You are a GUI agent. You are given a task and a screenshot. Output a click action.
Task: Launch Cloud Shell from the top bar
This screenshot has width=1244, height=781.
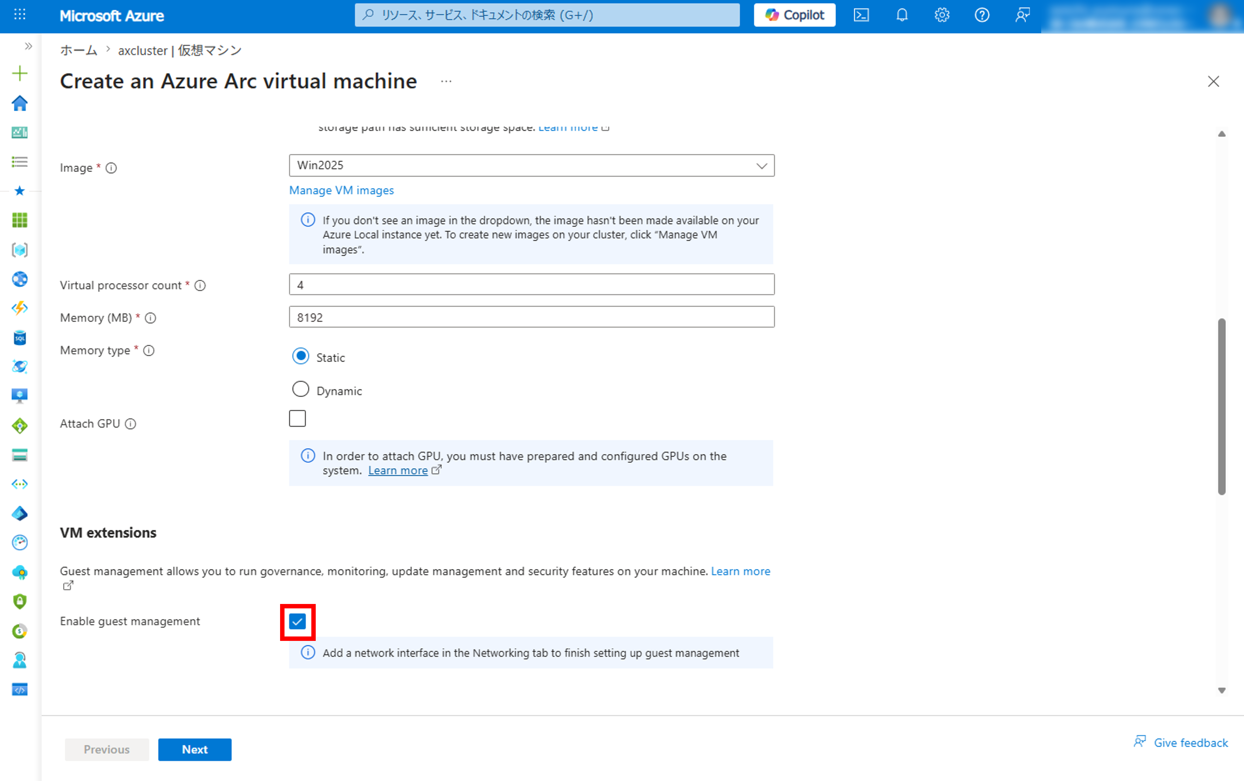(x=861, y=15)
